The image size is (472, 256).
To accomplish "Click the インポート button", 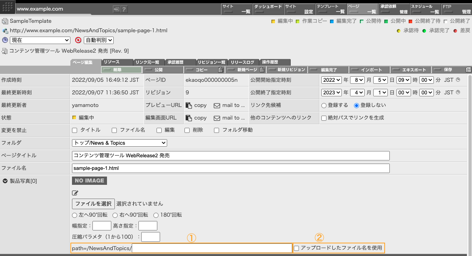I will pos(369,70).
